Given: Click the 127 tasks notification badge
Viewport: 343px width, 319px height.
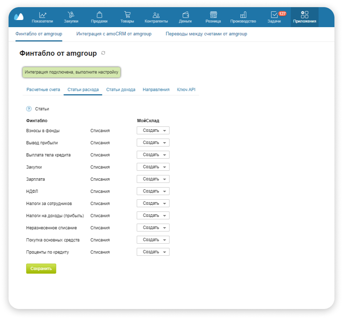Looking at the screenshot, I should coord(282,14).
